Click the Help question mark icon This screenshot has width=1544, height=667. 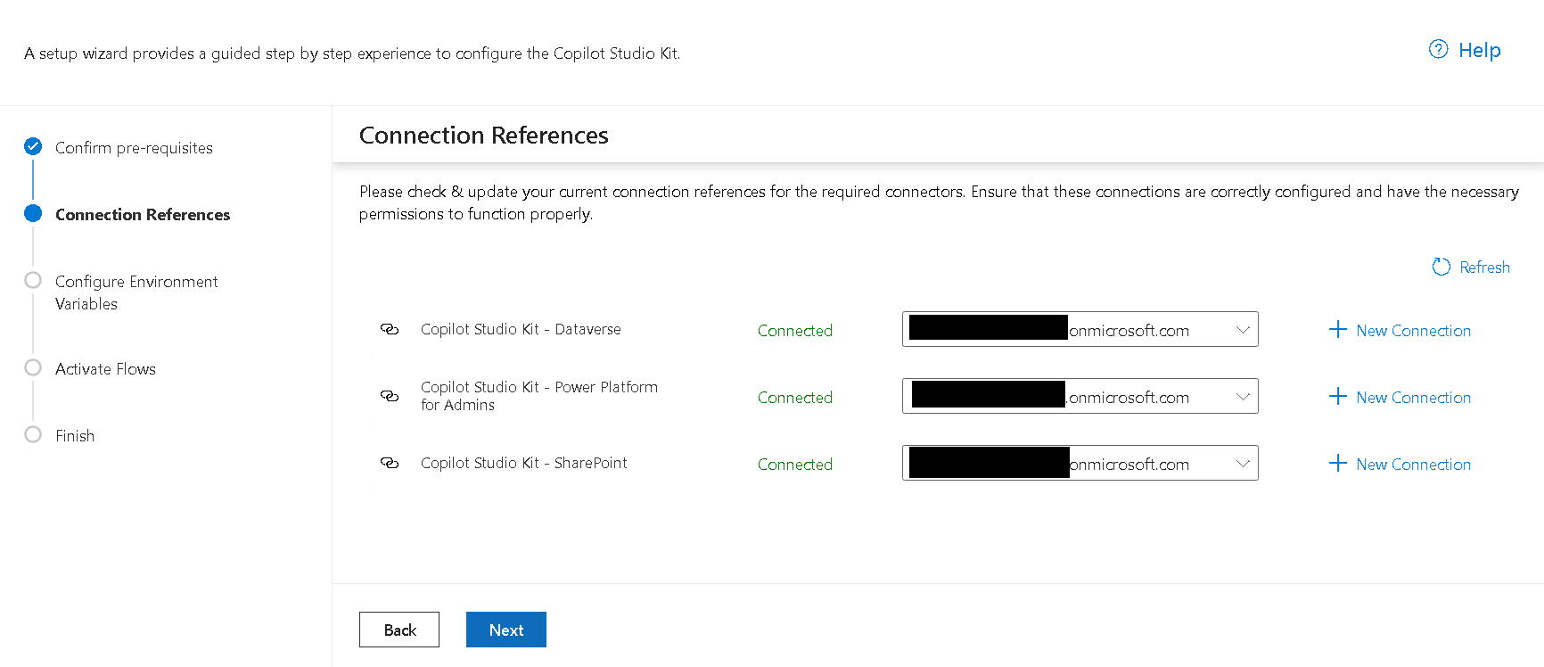[x=1438, y=49]
